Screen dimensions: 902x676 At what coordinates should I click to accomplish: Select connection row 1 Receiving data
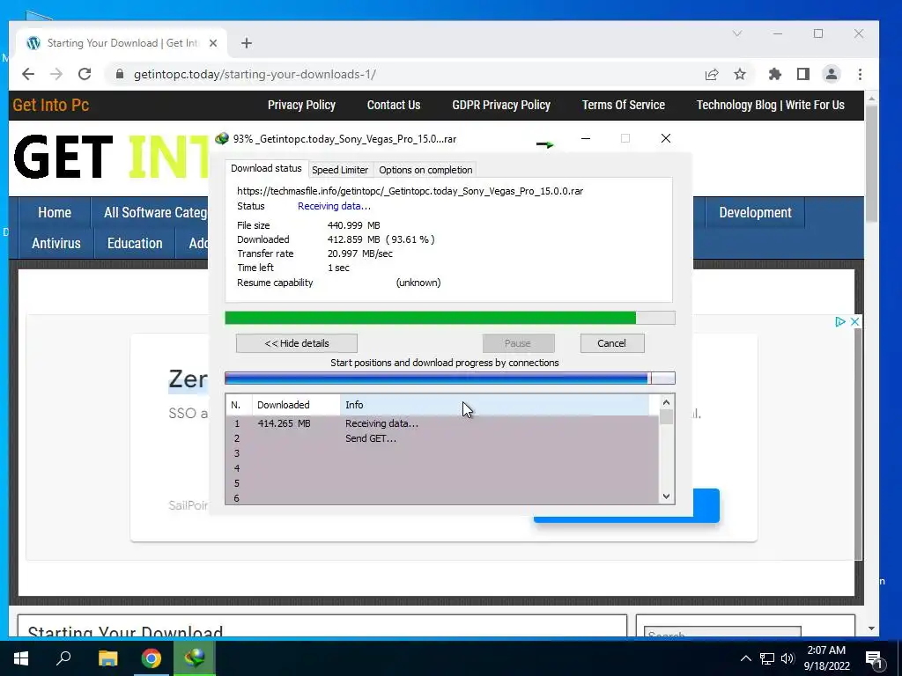click(443, 423)
